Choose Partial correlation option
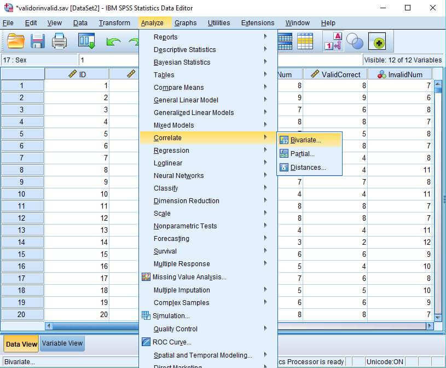Screen dimensions: 446x368 pyautogui.click(x=310, y=154)
